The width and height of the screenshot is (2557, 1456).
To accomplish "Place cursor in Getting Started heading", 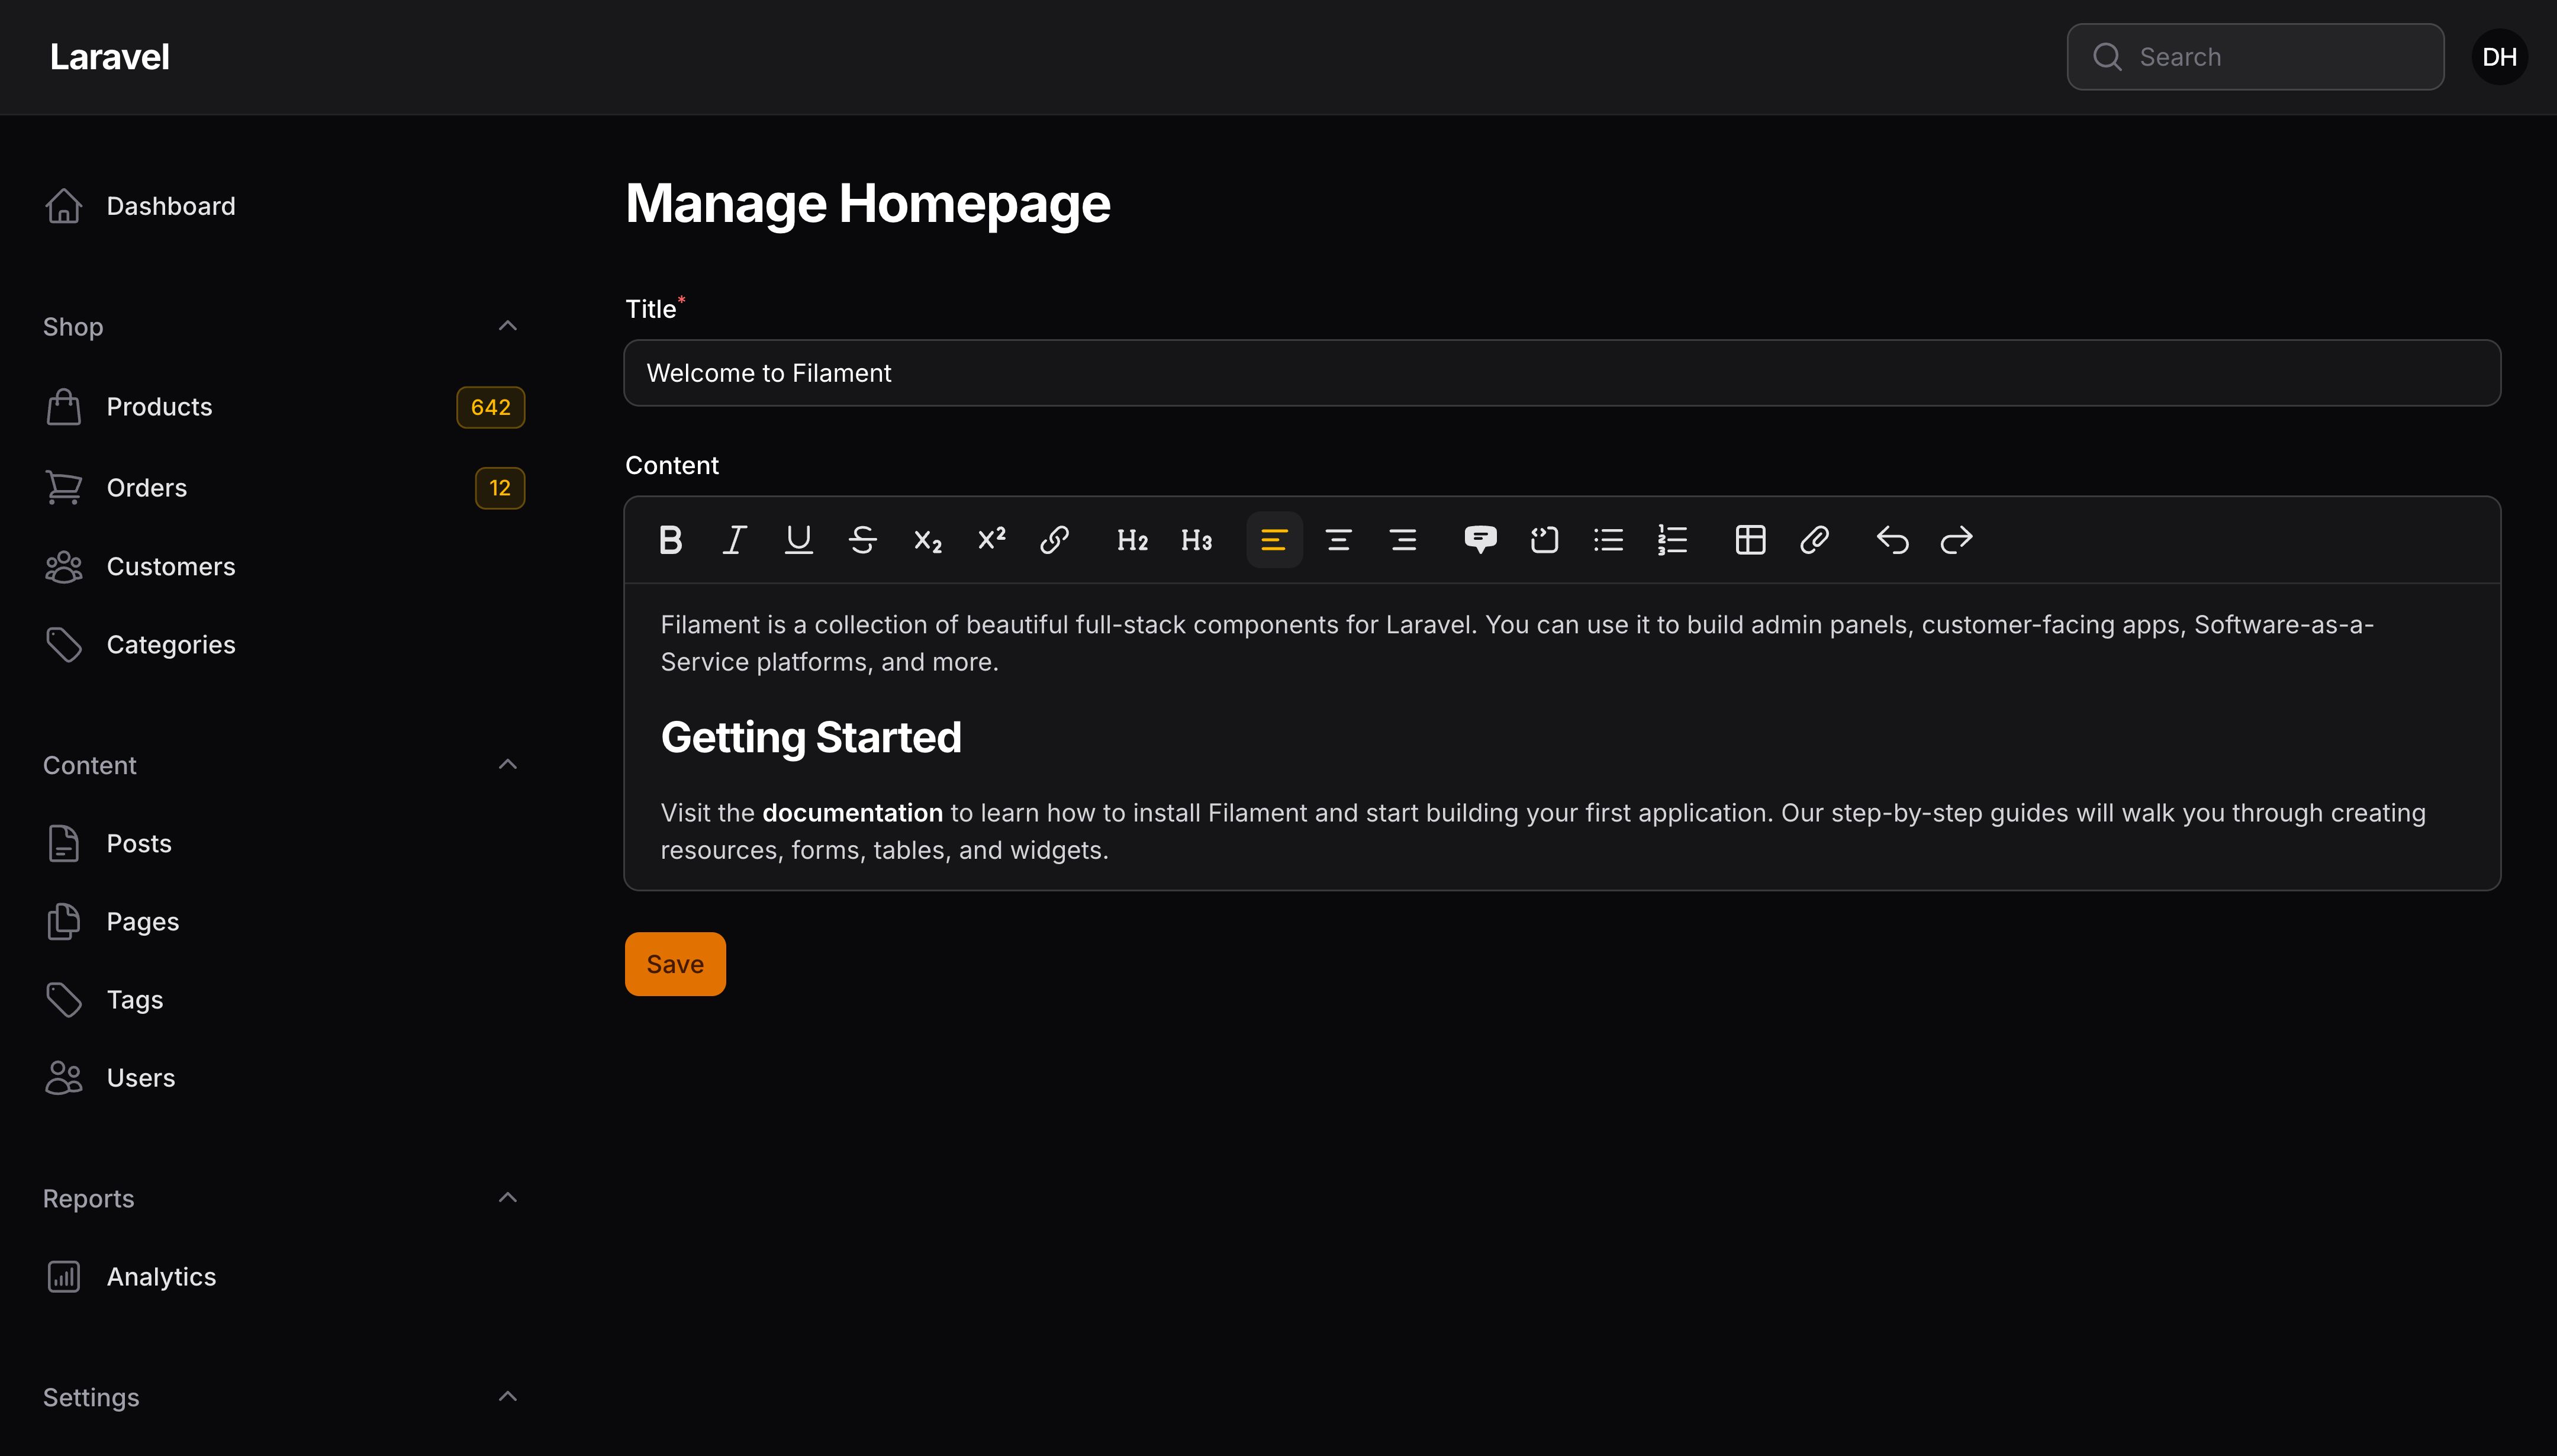I will (811, 738).
